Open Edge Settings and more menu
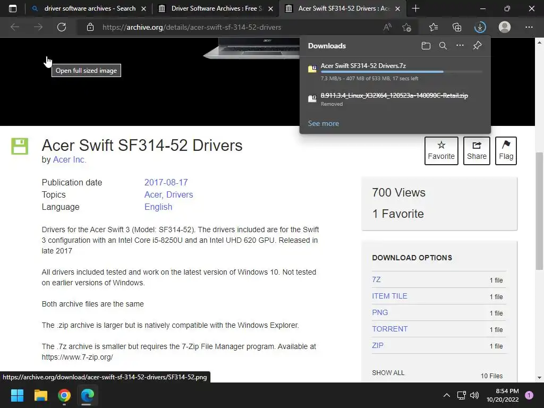The width and height of the screenshot is (544, 408). click(x=529, y=27)
